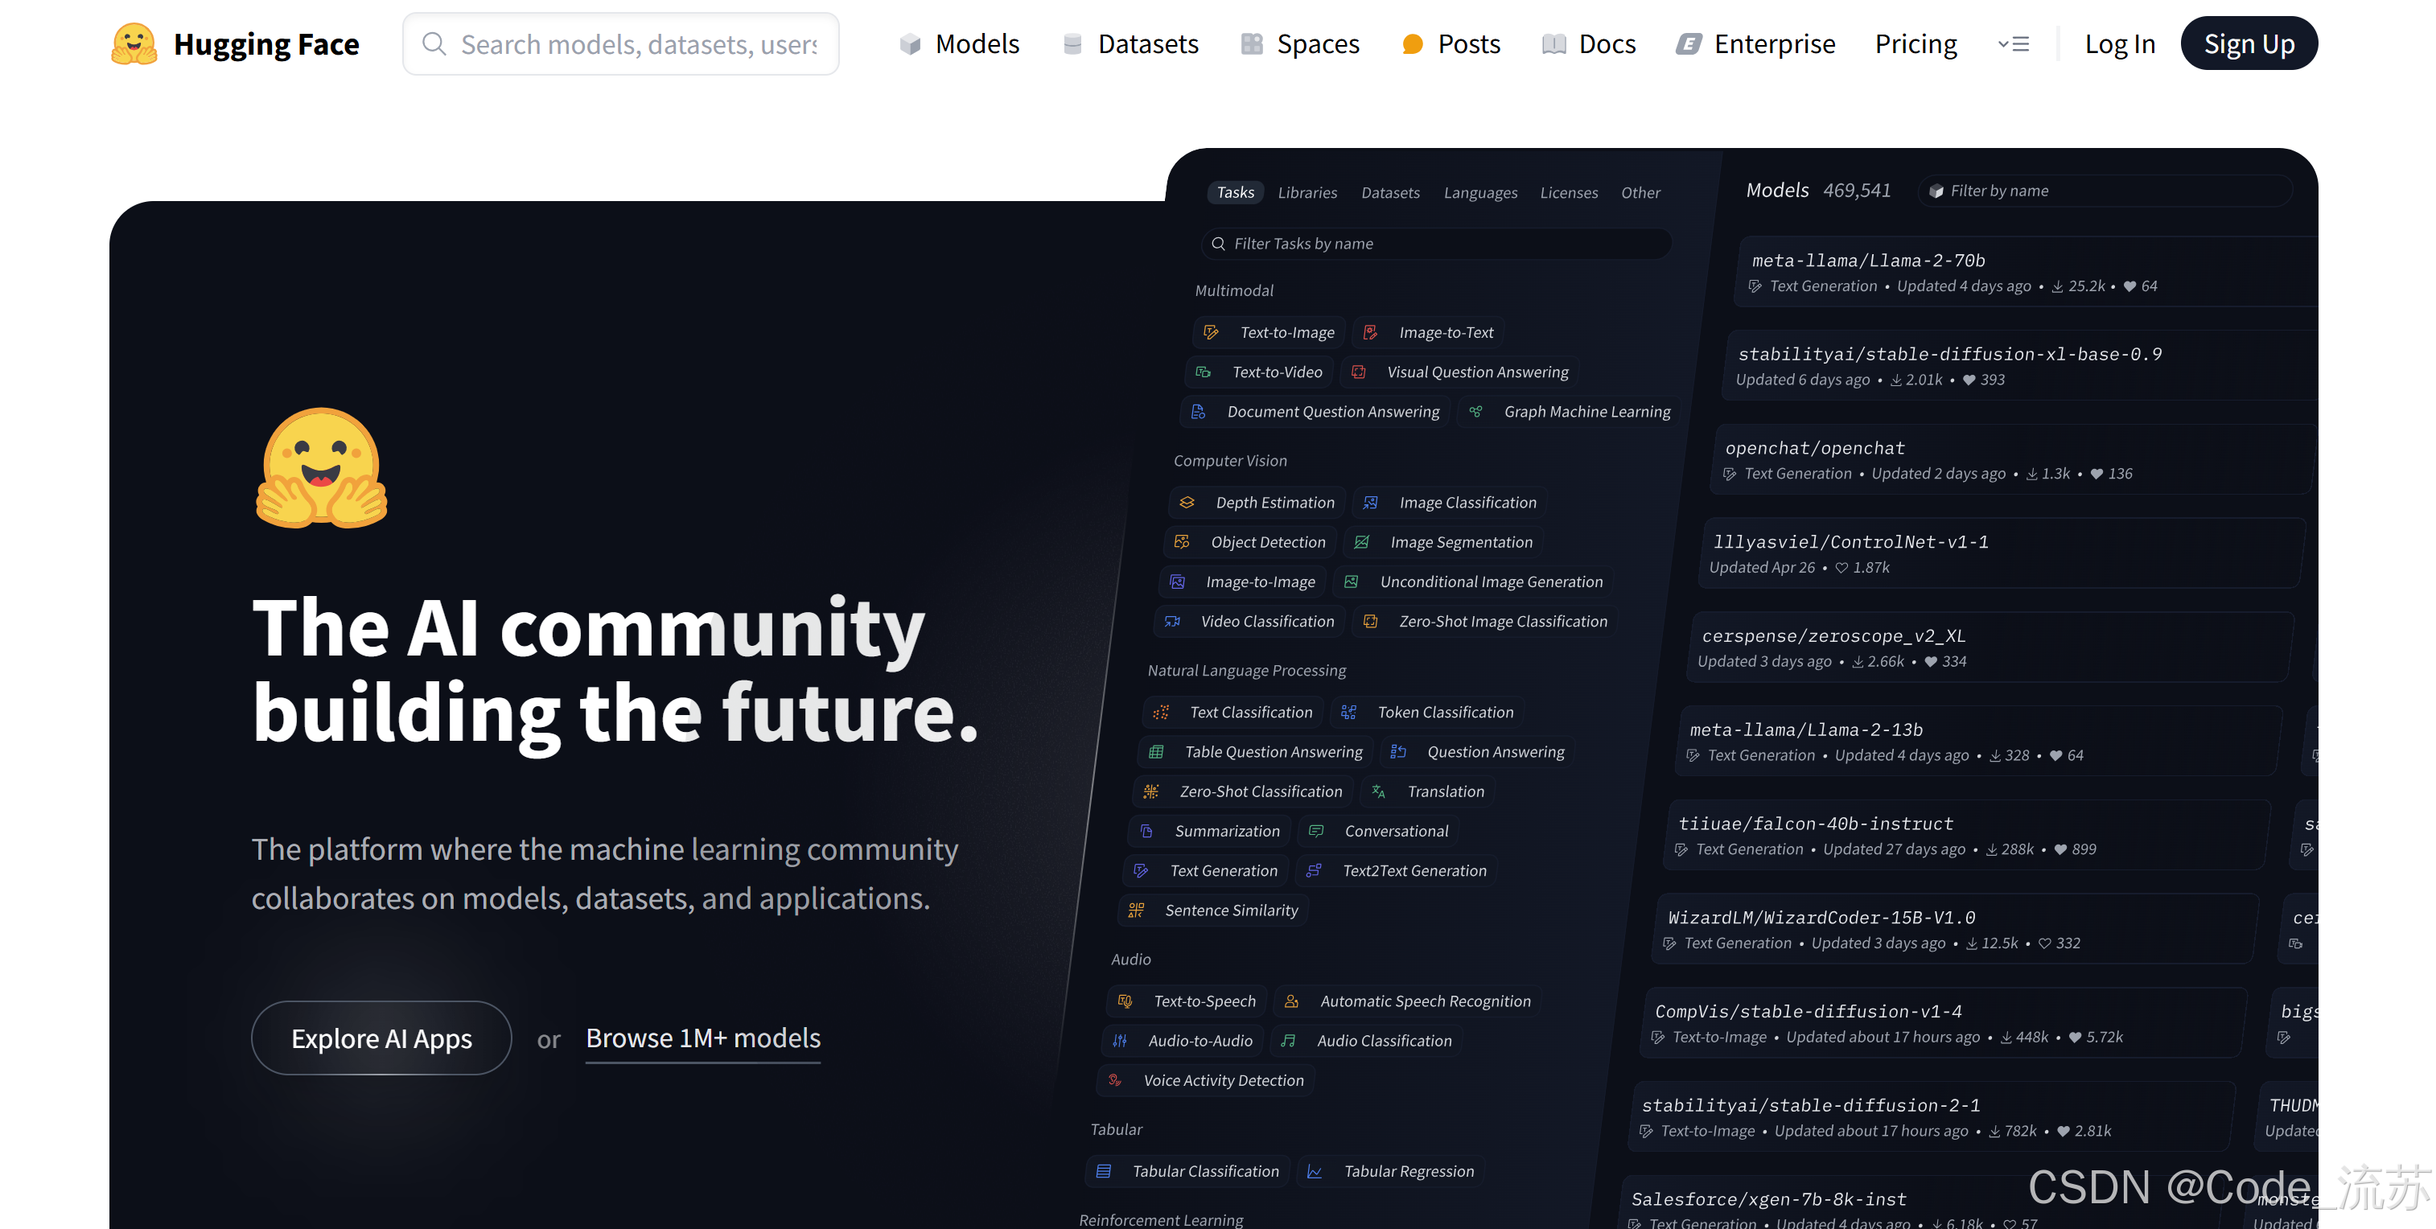The width and height of the screenshot is (2436, 1229).
Task: Click the Hugging Face emoji logo in header
Action: click(134, 43)
